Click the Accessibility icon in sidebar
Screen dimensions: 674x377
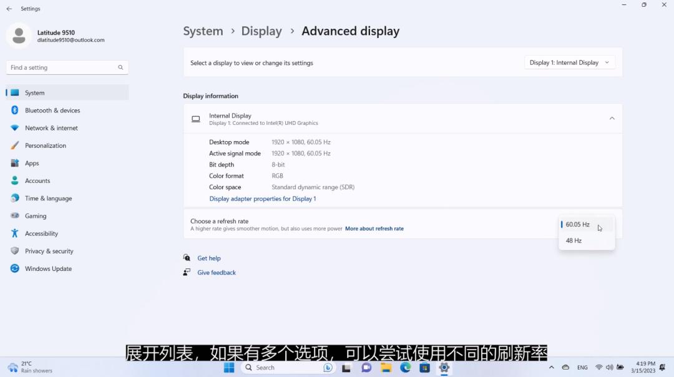(x=15, y=233)
